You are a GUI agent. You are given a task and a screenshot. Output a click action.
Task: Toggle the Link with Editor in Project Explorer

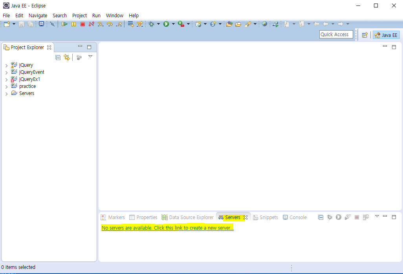pos(67,57)
